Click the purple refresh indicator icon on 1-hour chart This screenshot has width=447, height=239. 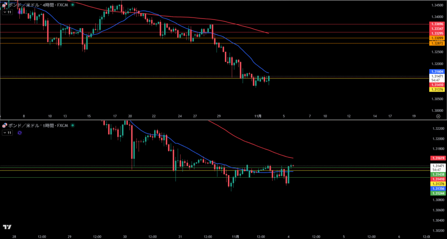pos(20,132)
